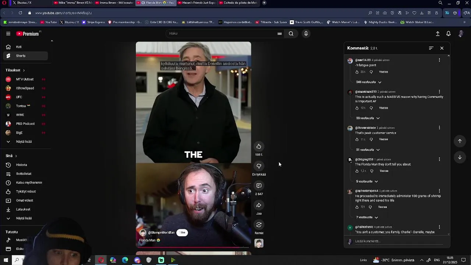Open the comment sort options icon
This screenshot has height=265, width=471.
pos(431,48)
